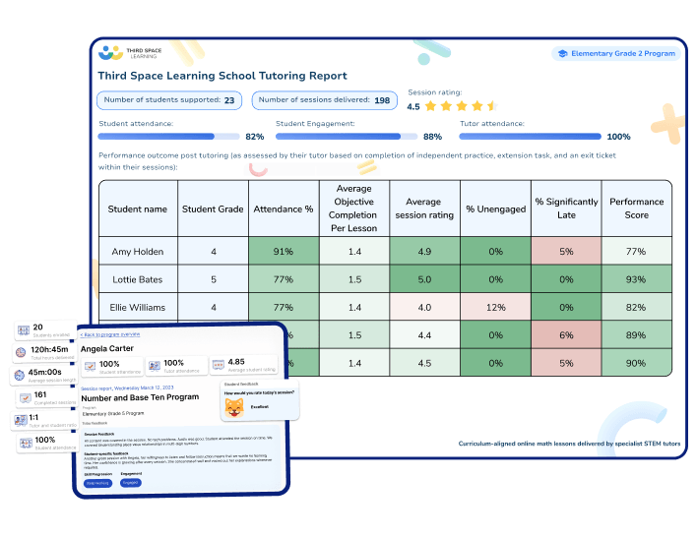Click the Students enrolled stat icon

[23, 329]
